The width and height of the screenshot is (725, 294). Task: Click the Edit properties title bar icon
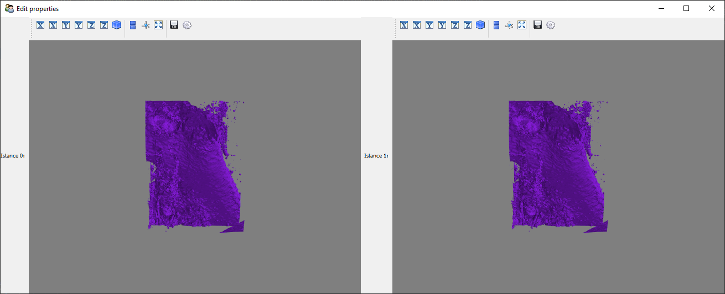9,8
